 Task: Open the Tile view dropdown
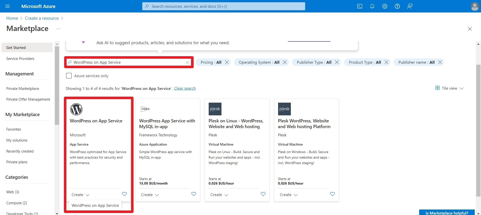(449, 88)
